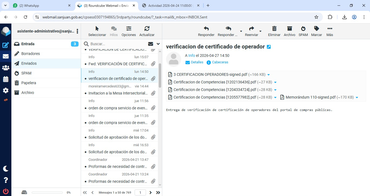Open contacts from the sidebar people icon
The height and width of the screenshot is (196, 370).
6,68
